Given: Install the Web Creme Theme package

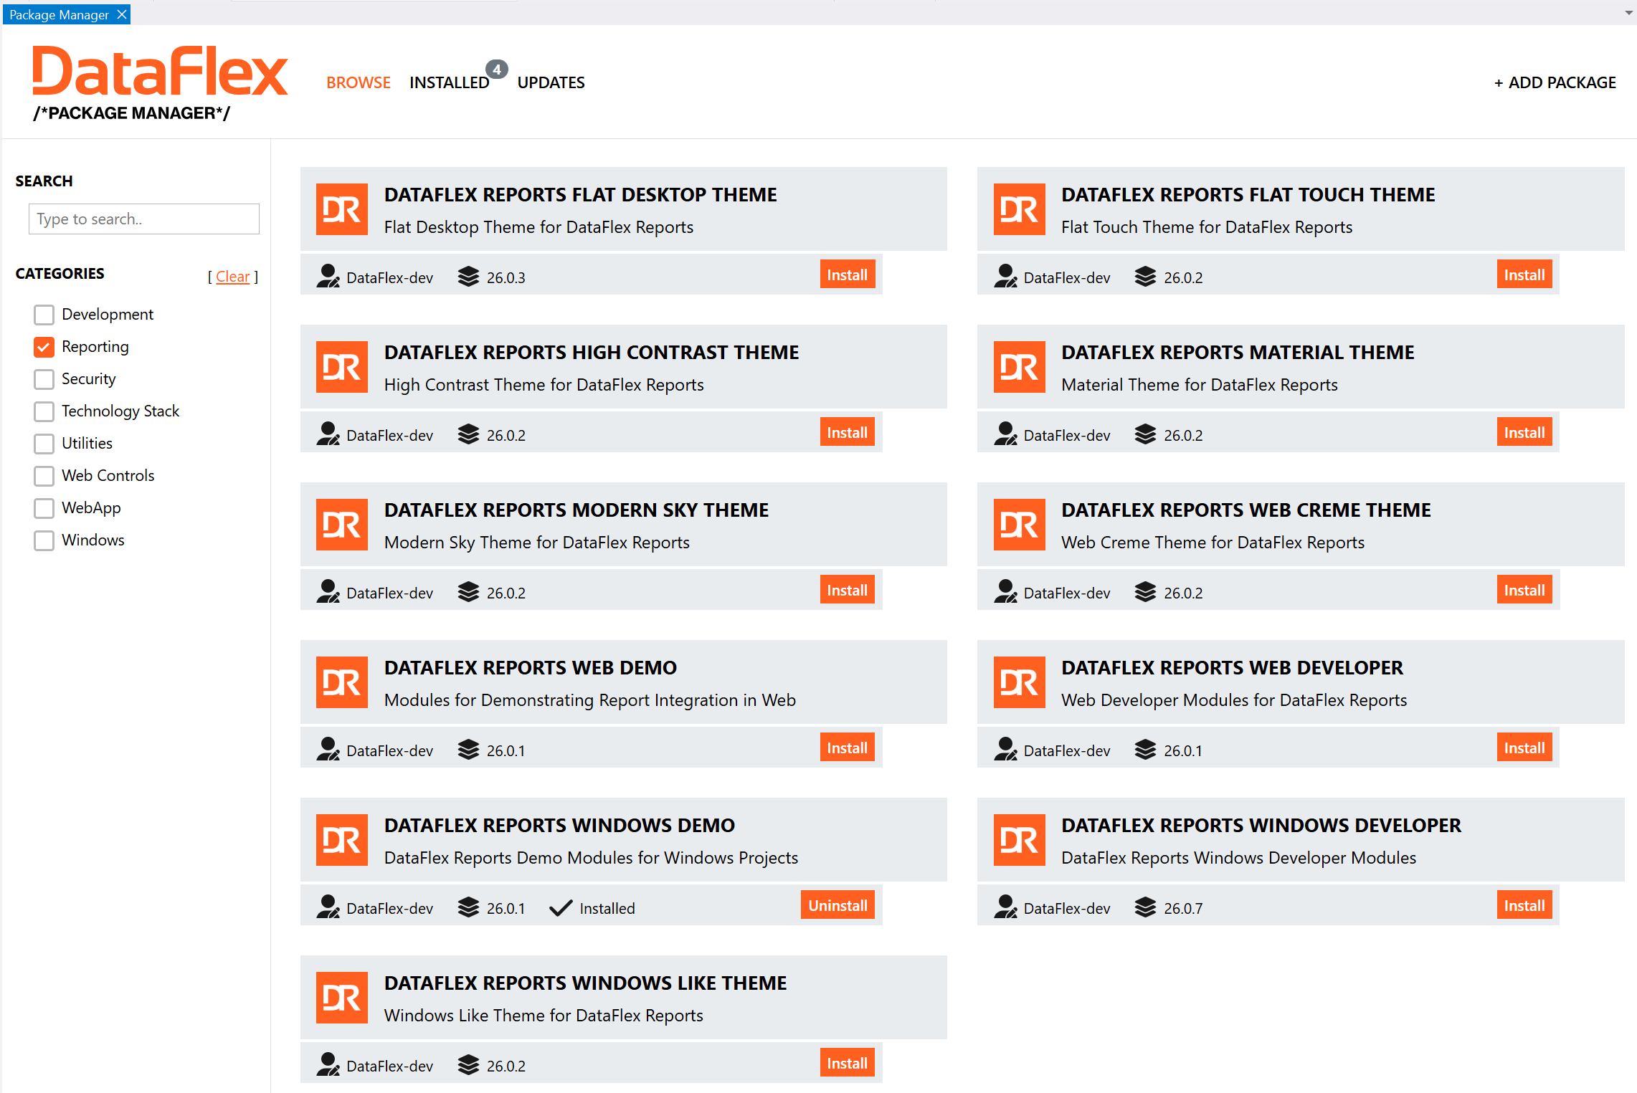Looking at the screenshot, I should [1524, 590].
